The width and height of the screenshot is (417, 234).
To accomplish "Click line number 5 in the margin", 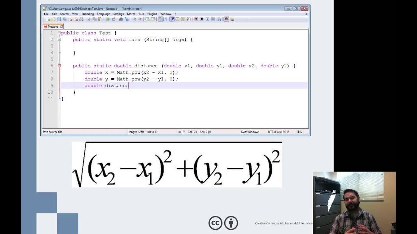I will pos(51,59).
